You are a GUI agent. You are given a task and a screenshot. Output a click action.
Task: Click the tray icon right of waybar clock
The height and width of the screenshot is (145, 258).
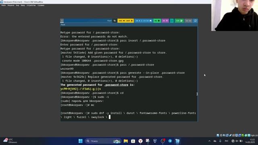(x=195, y=21)
